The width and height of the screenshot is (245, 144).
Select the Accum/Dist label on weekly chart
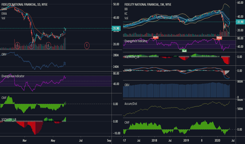(131, 104)
